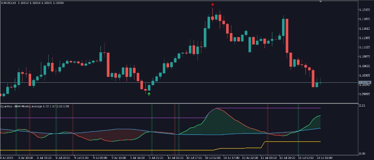Click the 13 Jul 18:00 time label
This screenshot has width=374, height=160.
pos(324,158)
